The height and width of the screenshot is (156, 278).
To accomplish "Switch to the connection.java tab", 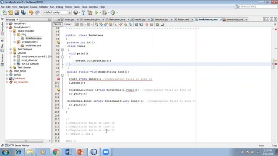I will [92, 19].
